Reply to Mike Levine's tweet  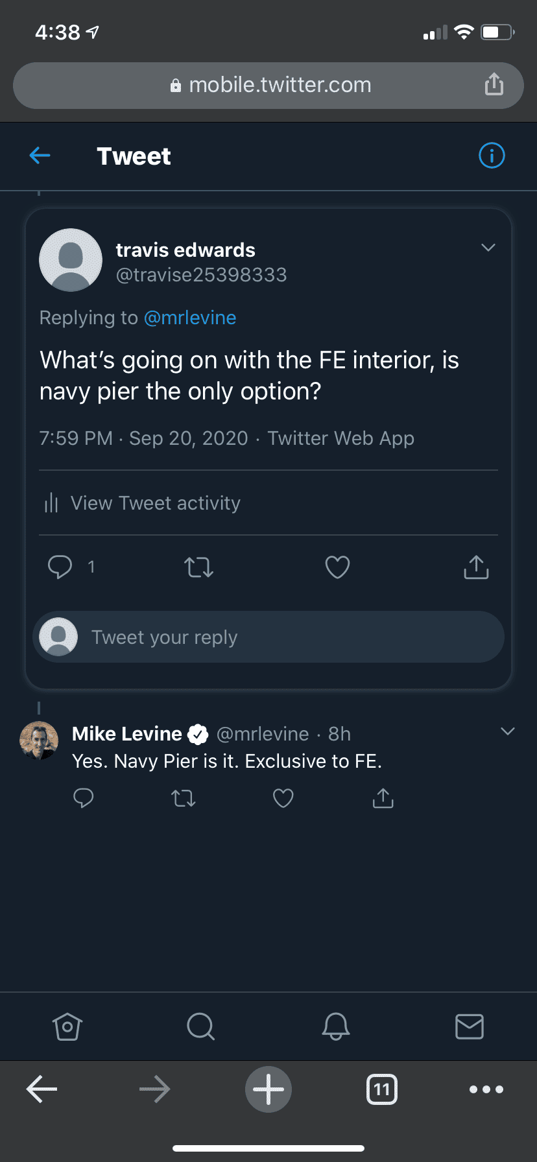pos(84,798)
